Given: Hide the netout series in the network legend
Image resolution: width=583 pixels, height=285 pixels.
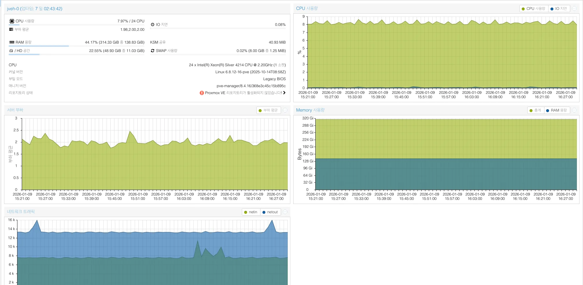Looking at the screenshot, I should [270, 212].
